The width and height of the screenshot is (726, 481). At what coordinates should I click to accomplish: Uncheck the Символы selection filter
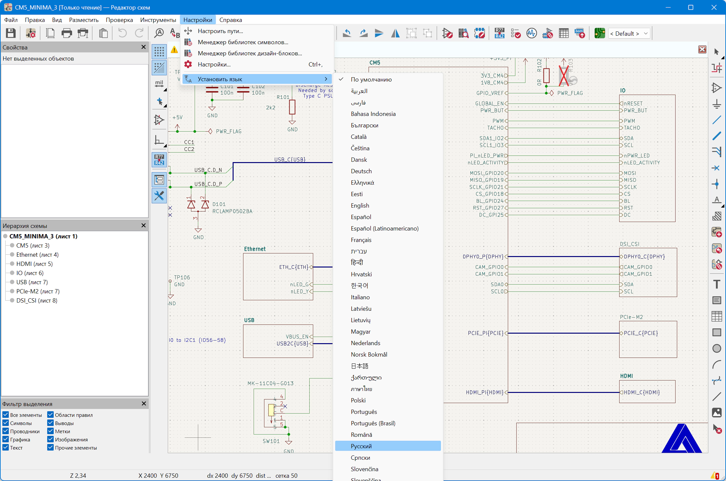click(x=6, y=423)
